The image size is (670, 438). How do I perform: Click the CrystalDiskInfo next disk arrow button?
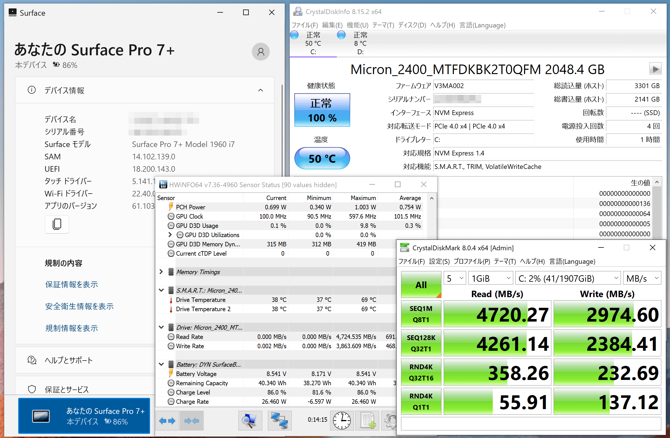pos(655,69)
